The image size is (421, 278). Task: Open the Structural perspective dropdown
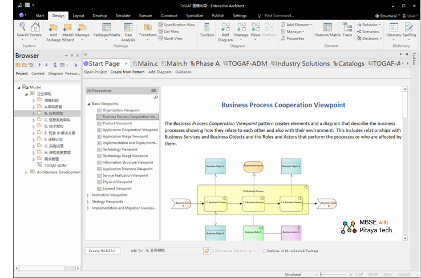[387, 16]
